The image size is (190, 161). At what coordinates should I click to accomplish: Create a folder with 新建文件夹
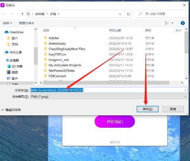[x=27, y=23]
